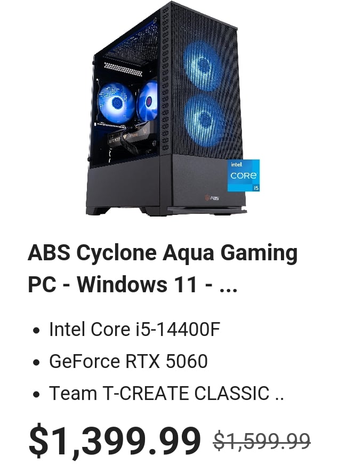Viewport: 346px width, 464px height.
Task: Click the Intel Core i5 badge
Action: 244,175
